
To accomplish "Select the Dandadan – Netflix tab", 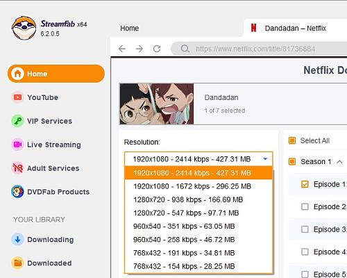I will click(296, 28).
